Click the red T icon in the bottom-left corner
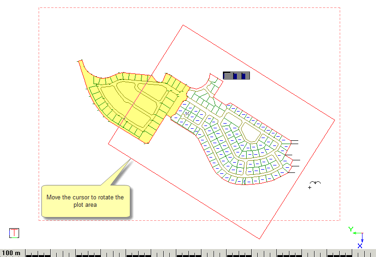 14,233
